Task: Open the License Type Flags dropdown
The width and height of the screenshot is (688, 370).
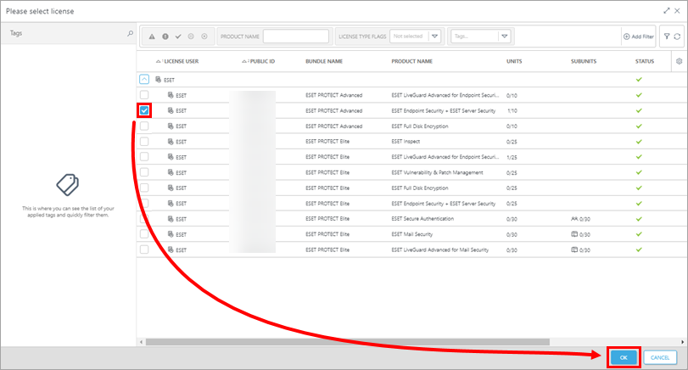Action: point(434,36)
